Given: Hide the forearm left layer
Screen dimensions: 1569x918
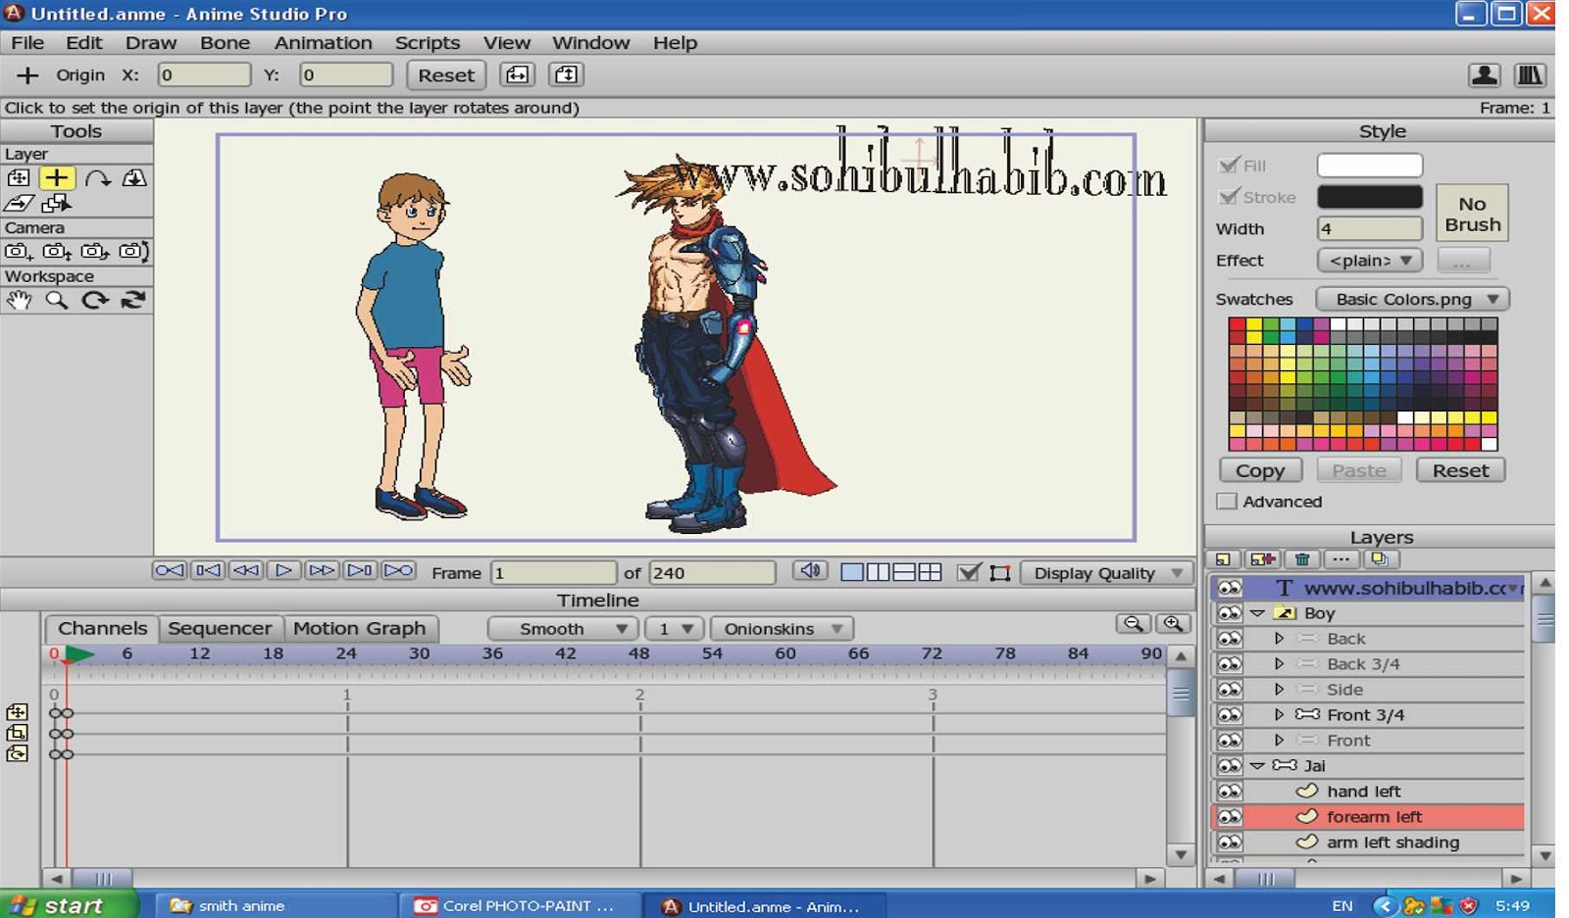Looking at the screenshot, I should tap(1229, 817).
